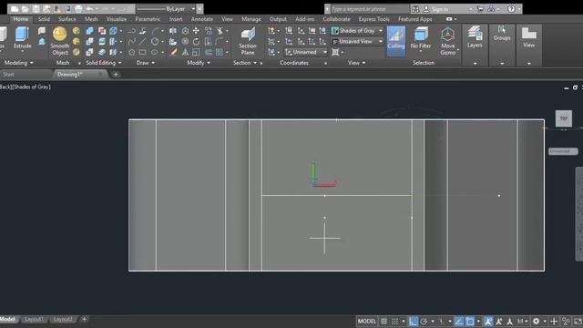This screenshot has width=583, height=328.
Task: Open the Surface ribbon tab
Action: click(66, 19)
